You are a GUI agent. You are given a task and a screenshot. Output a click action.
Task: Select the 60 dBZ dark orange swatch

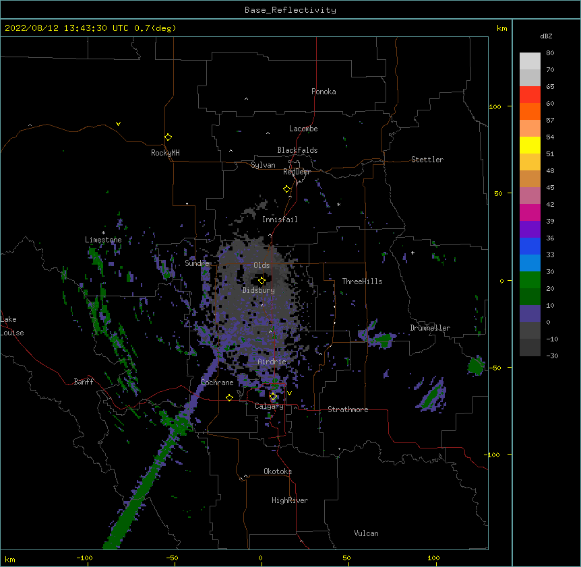coord(530,111)
